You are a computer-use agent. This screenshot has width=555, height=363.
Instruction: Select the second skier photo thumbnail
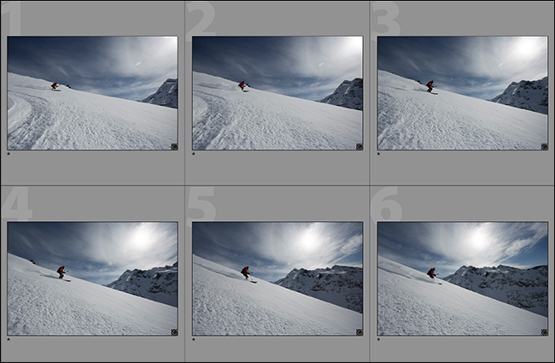point(277,93)
